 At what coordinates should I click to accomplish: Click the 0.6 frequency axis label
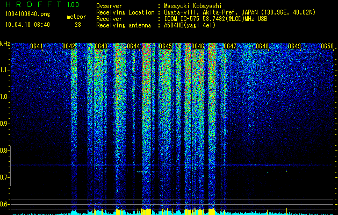[4, 204]
